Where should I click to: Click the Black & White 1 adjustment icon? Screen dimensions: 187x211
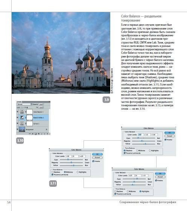coord(22,118)
